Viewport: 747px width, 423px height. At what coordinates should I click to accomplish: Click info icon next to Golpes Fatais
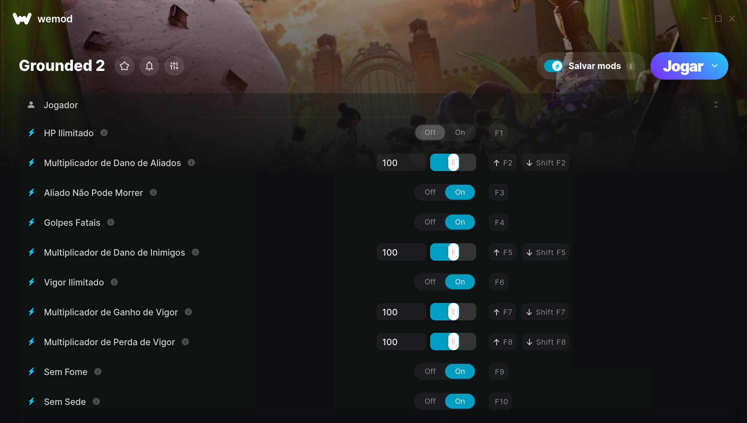pyautogui.click(x=111, y=222)
